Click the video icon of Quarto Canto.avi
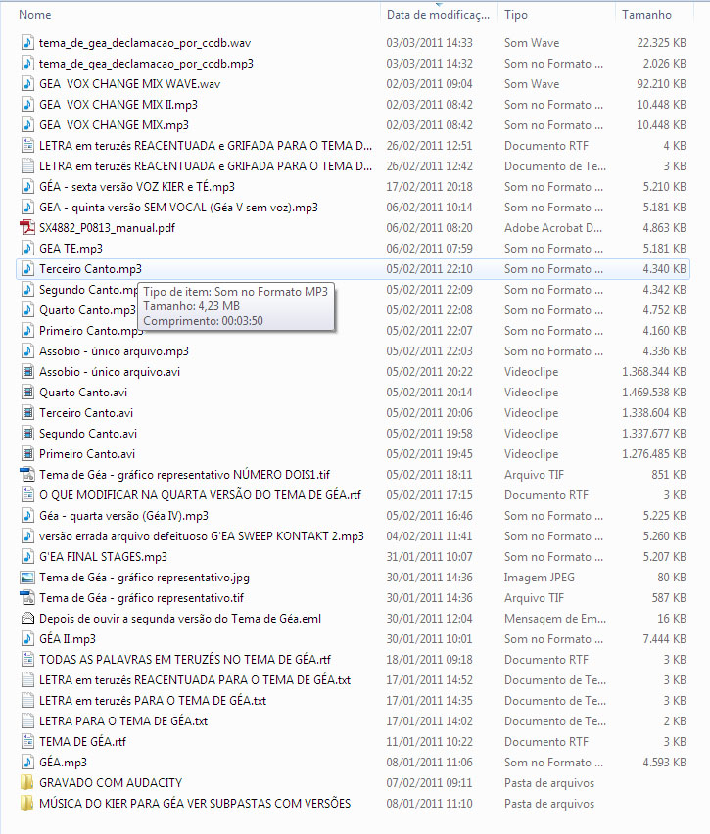 pos(27,393)
